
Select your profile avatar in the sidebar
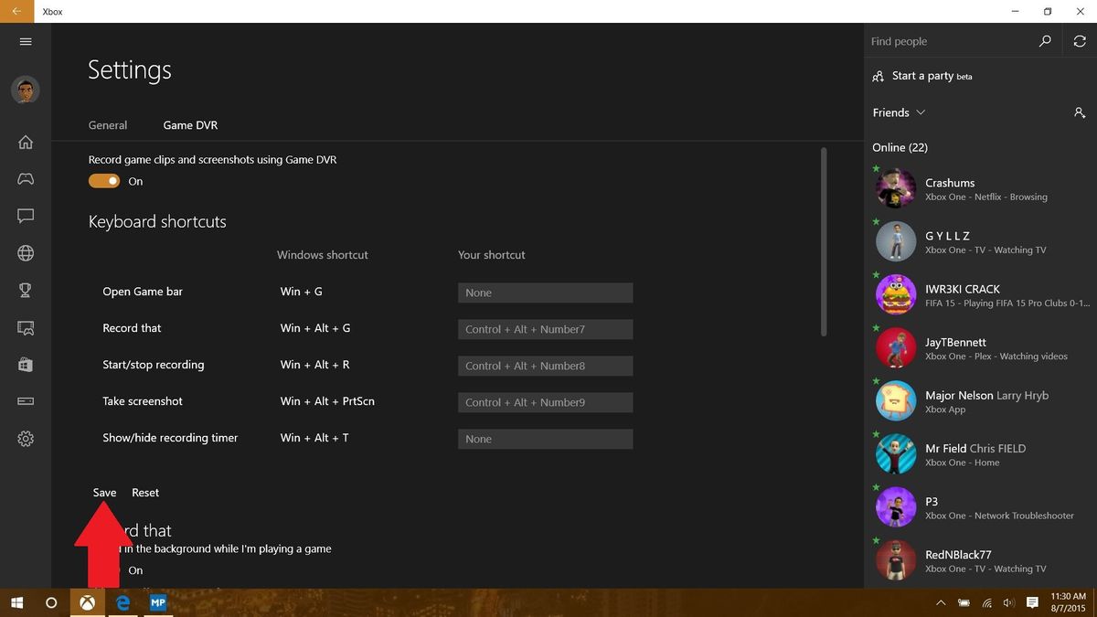pyautogui.click(x=25, y=90)
